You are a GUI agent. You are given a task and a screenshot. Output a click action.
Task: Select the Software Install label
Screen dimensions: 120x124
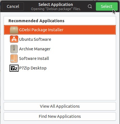point(34,58)
